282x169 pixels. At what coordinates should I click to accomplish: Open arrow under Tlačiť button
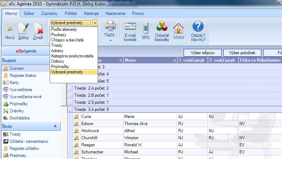(x=110, y=40)
